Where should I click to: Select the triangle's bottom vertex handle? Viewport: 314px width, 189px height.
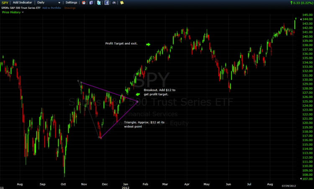click(x=100, y=138)
